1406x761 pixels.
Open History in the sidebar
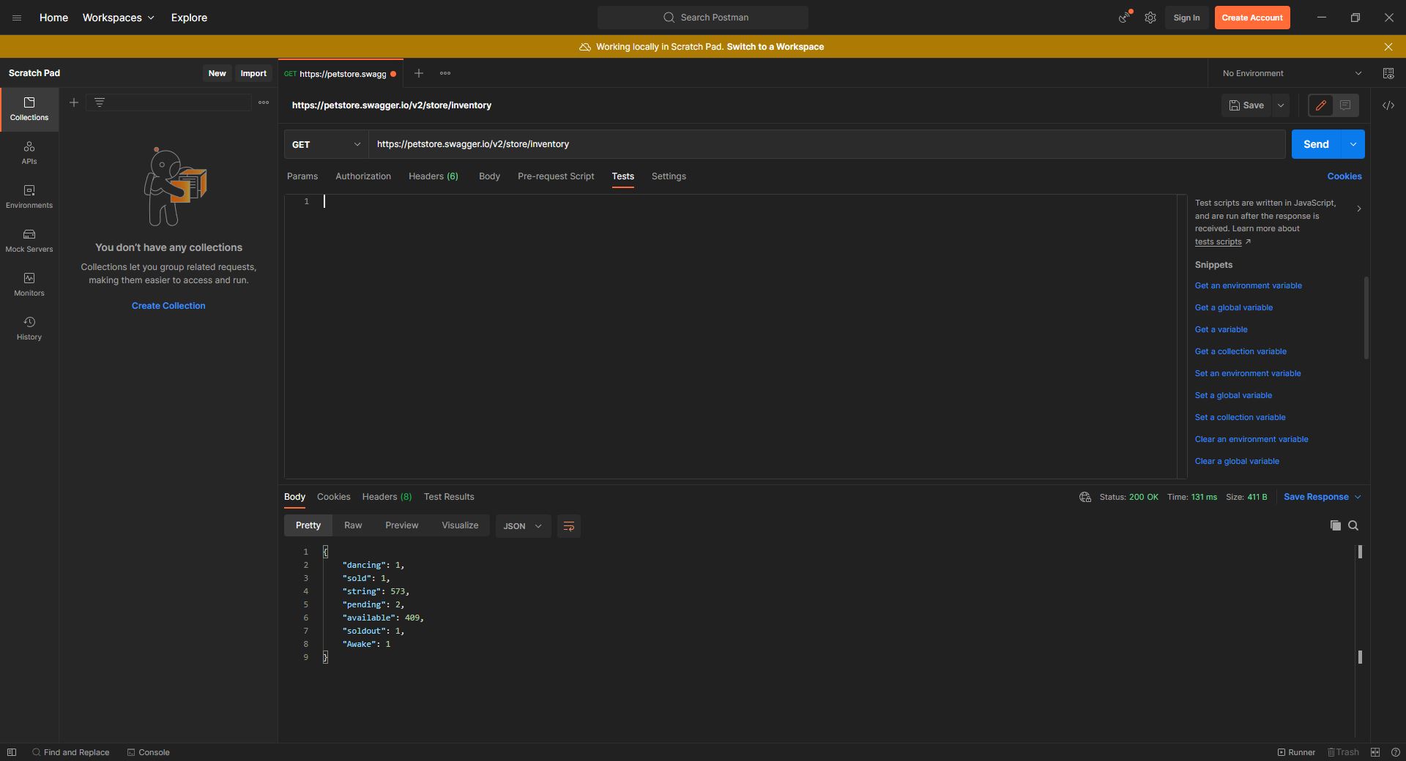(29, 329)
